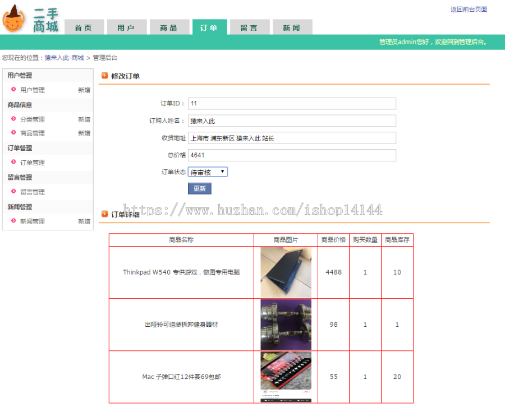
Task: Click the 更新 button
Action: pyautogui.click(x=200, y=188)
